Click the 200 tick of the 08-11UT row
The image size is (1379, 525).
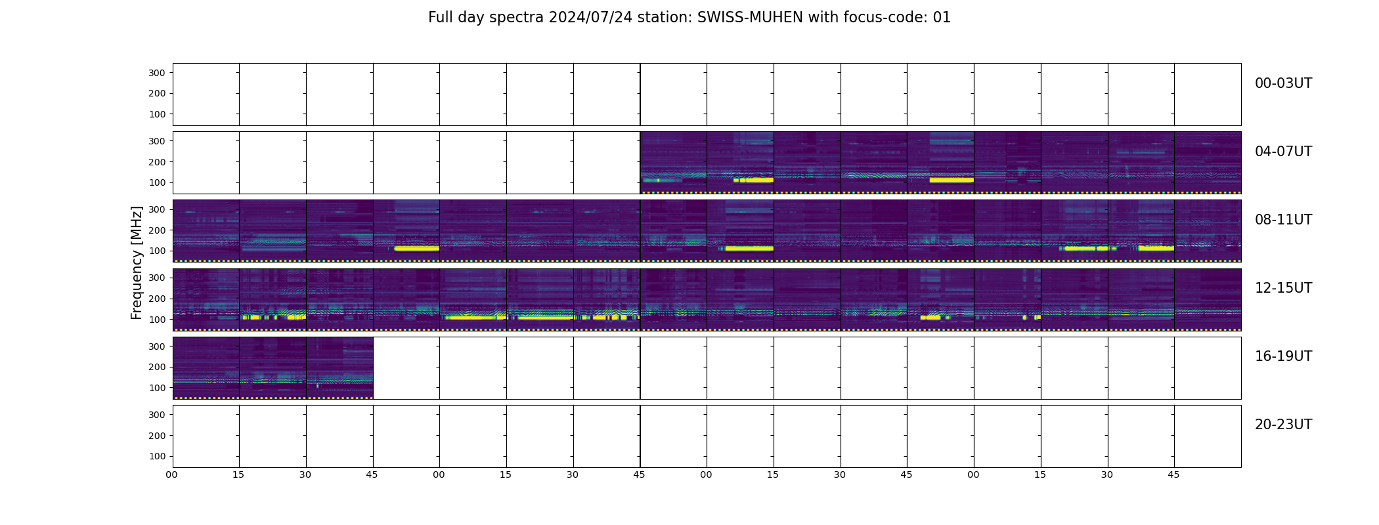157,230
